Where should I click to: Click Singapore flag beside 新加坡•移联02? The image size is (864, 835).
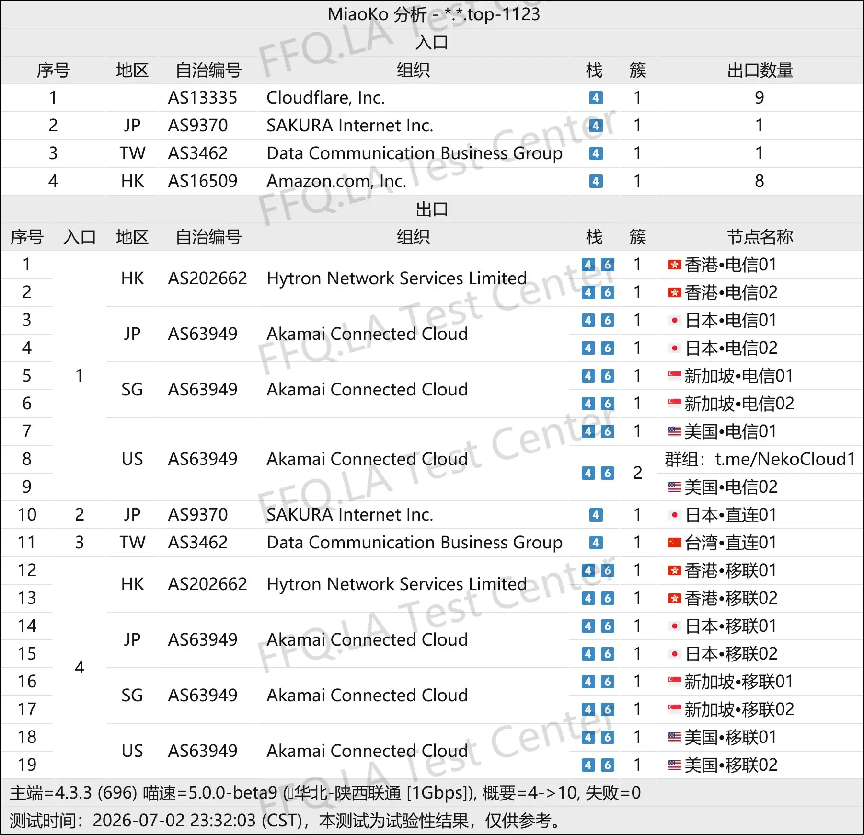(674, 709)
